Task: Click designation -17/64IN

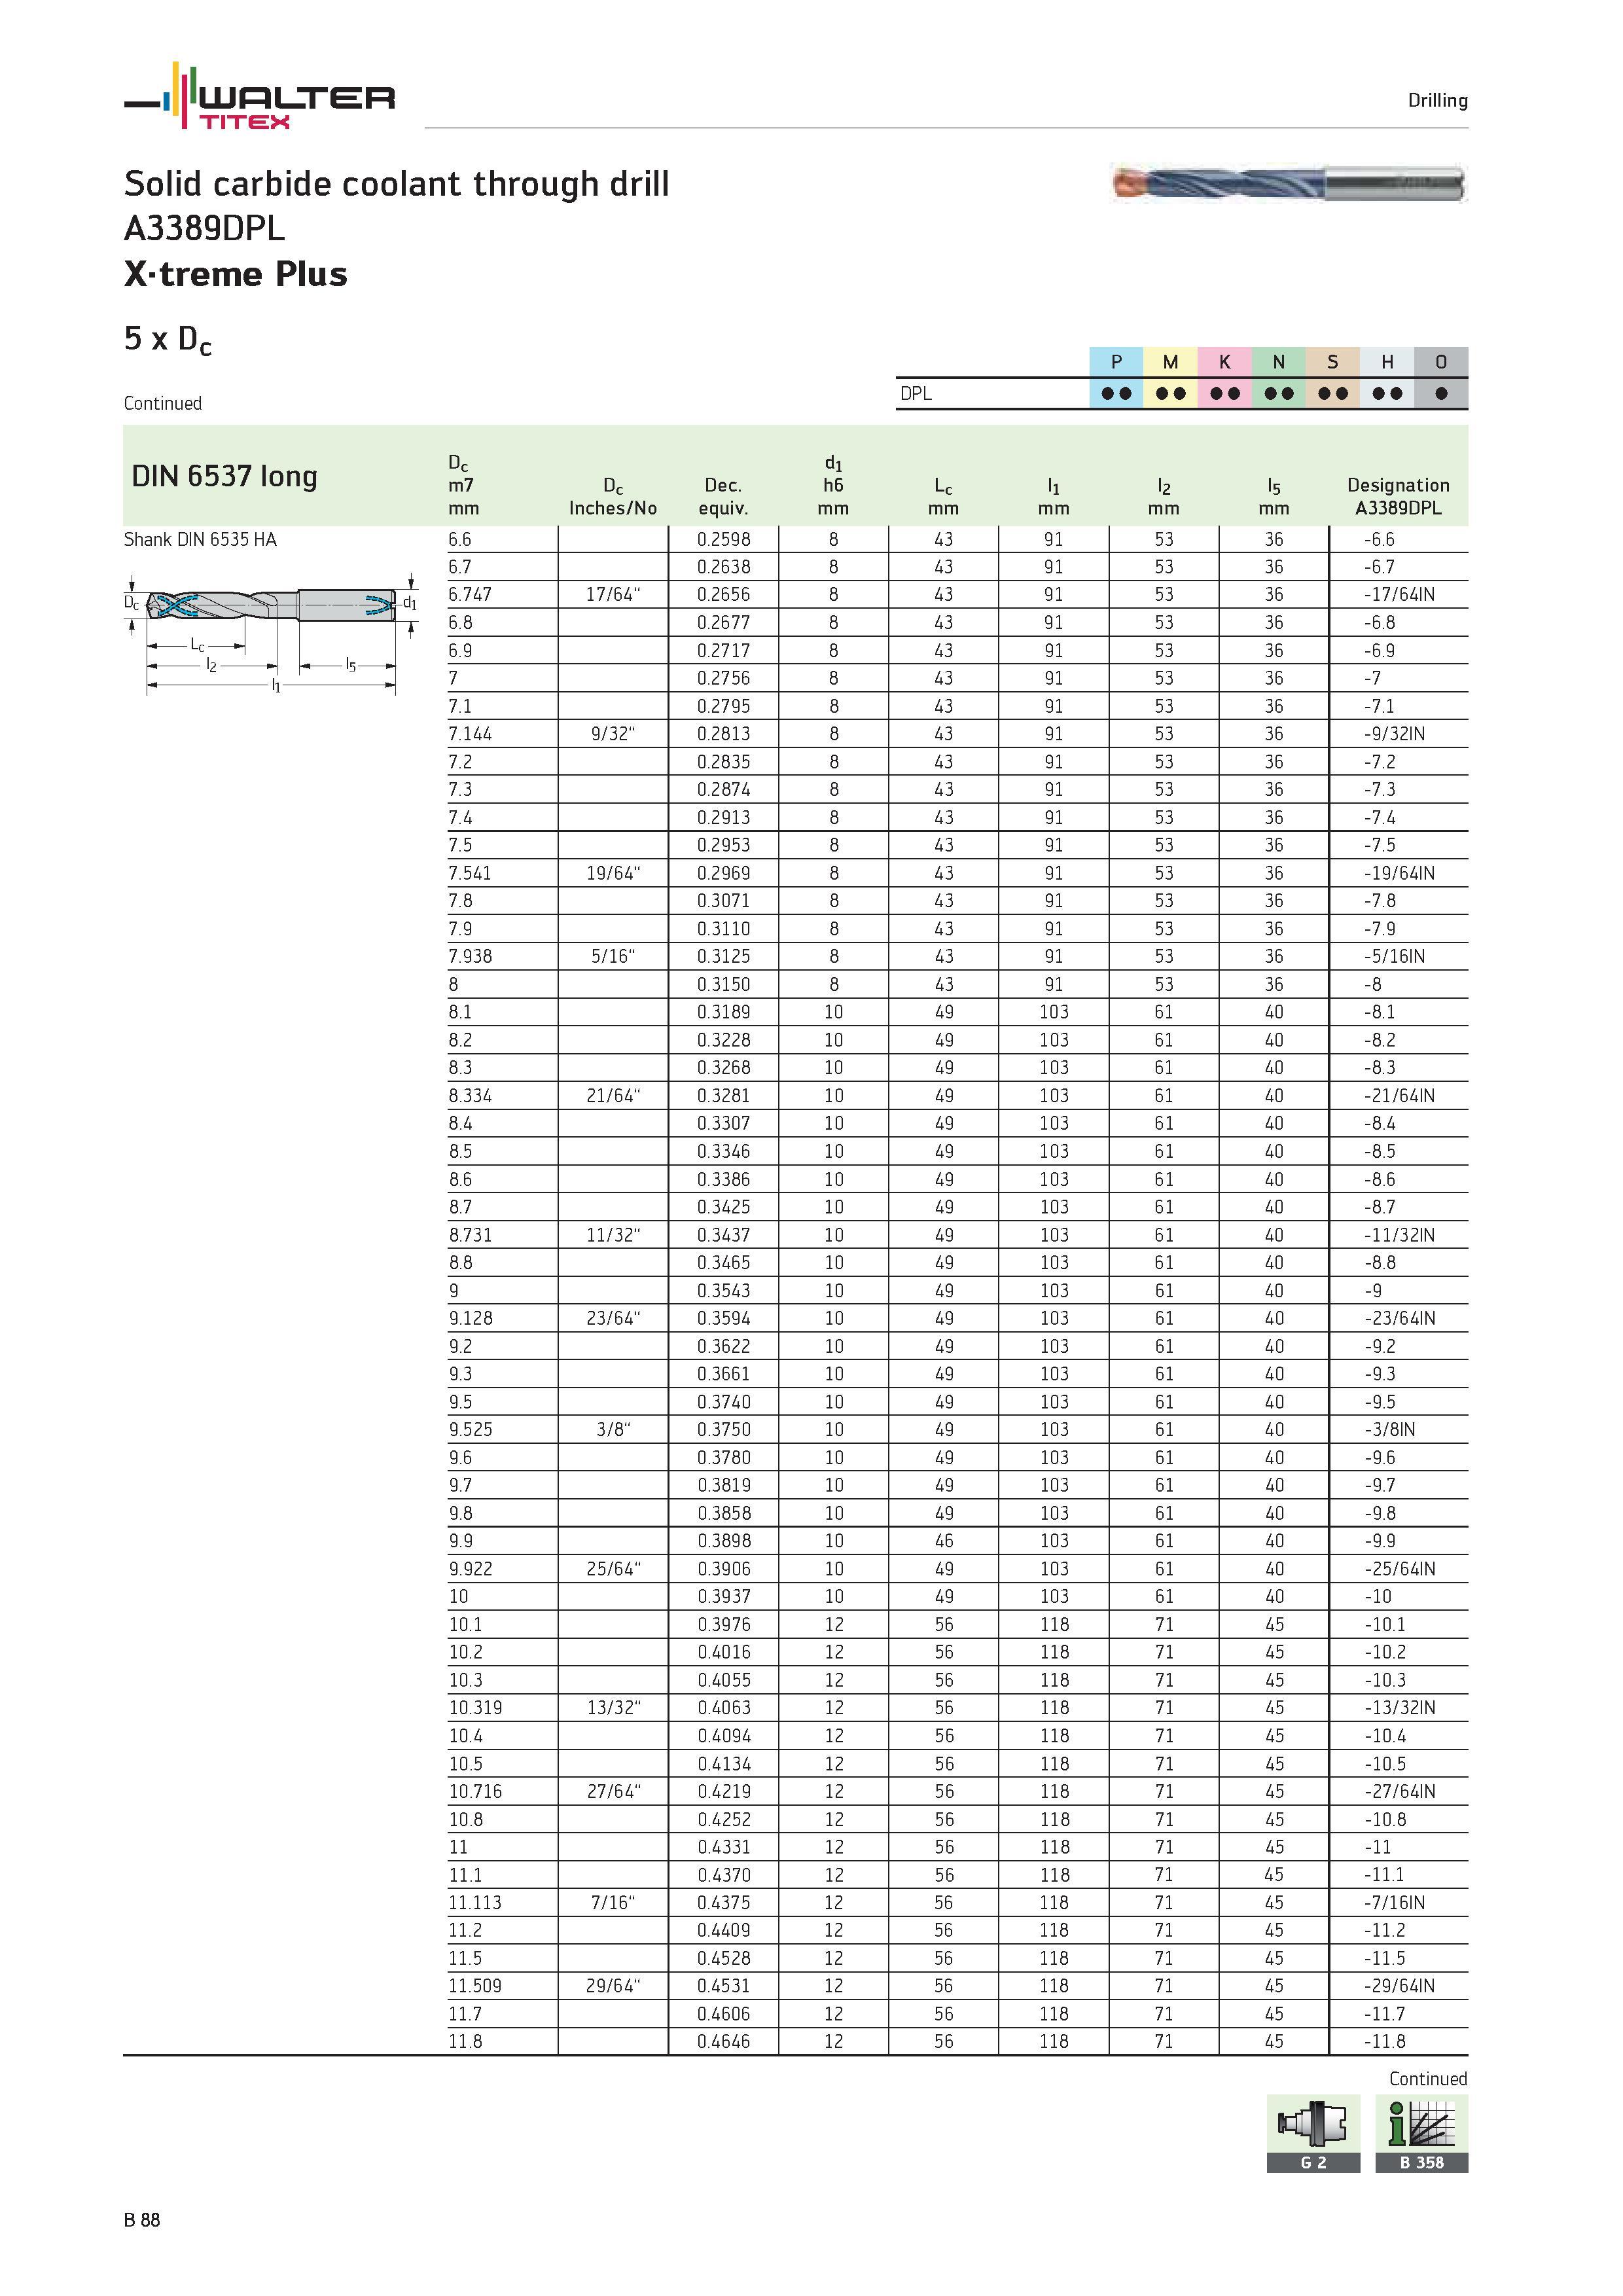Action: (1399, 595)
